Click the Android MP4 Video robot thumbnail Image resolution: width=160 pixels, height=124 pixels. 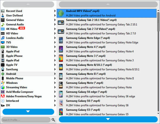coord(61,13)
